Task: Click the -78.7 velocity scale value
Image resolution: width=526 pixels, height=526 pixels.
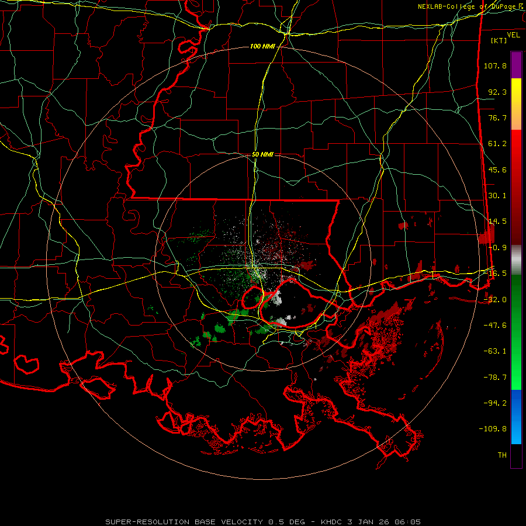Action: [x=495, y=378]
